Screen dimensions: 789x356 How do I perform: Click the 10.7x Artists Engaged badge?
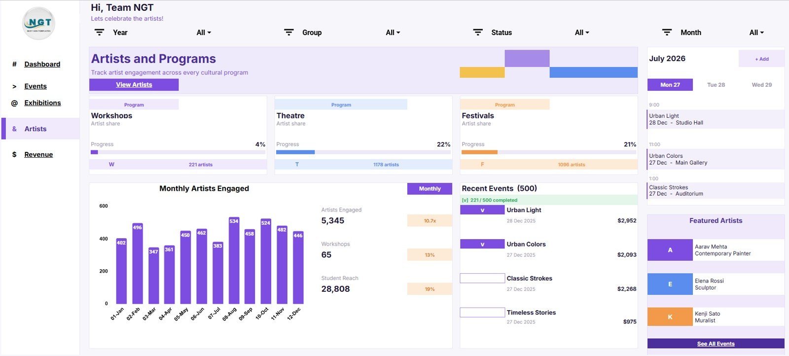coord(430,220)
